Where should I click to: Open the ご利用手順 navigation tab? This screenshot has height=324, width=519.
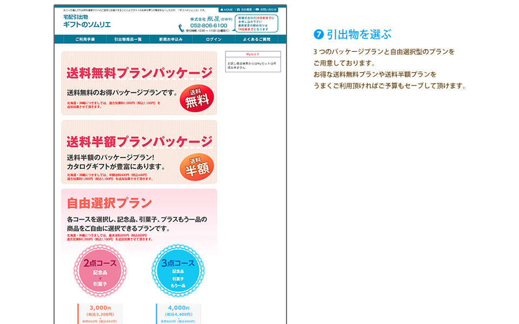point(85,39)
